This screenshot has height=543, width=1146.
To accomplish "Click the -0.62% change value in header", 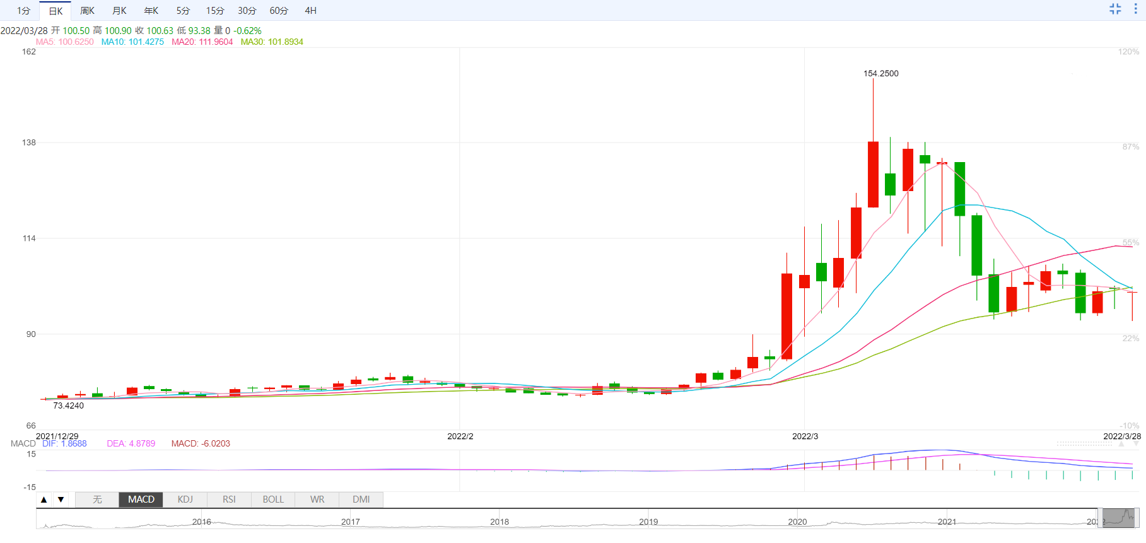I will (x=248, y=30).
